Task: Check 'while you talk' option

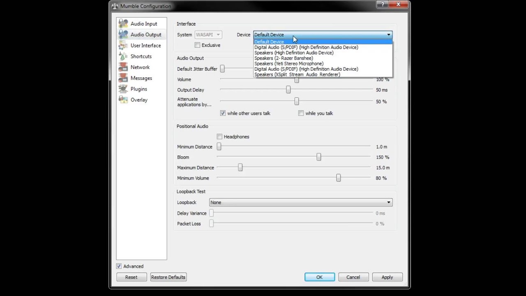Action: point(301,113)
